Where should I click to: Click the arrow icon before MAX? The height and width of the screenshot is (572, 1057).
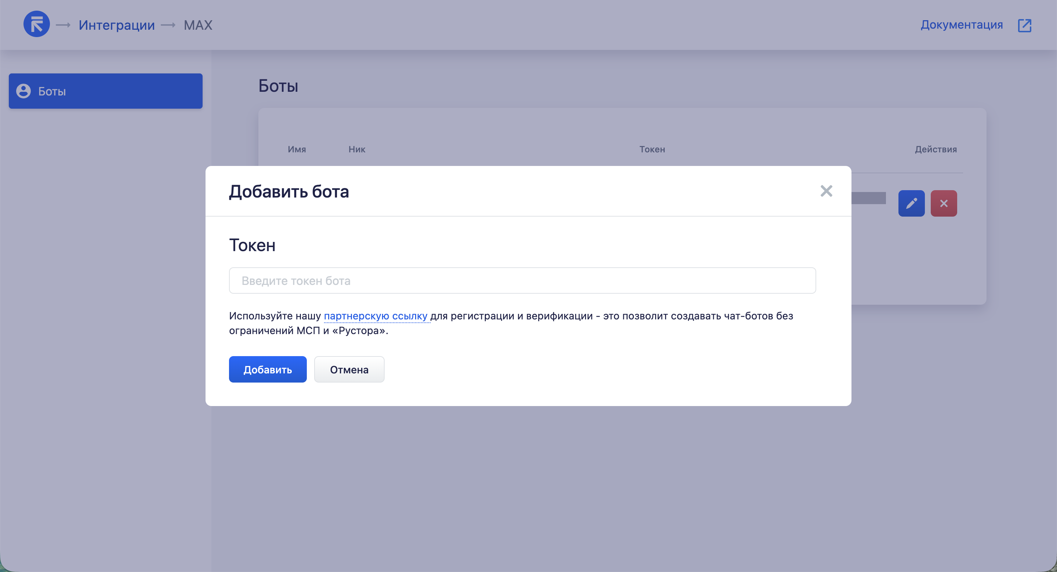(x=168, y=25)
